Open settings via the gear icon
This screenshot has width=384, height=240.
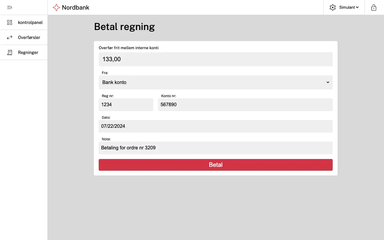click(x=332, y=7)
